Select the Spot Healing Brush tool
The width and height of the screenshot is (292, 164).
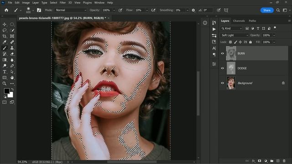click(12, 42)
